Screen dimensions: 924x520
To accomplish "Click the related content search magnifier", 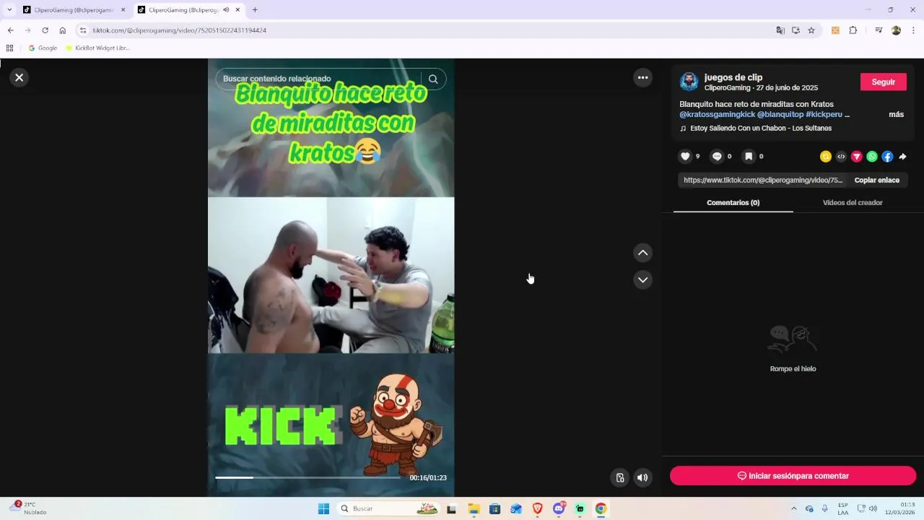I will point(433,79).
